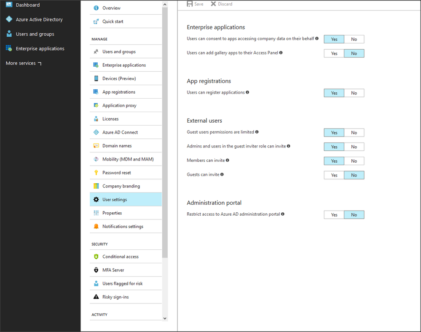
Task: Click the Discard button in the toolbar
Action: tap(222, 4)
